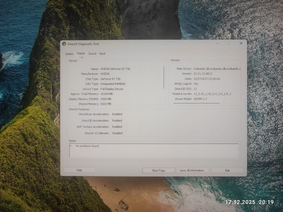Click the Next Page button
The width and height of the screenshot is (283, 212).
[x=158, y=170]
